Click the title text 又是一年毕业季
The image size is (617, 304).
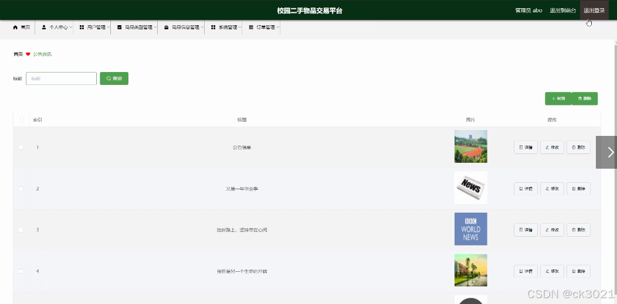[242, 189]
